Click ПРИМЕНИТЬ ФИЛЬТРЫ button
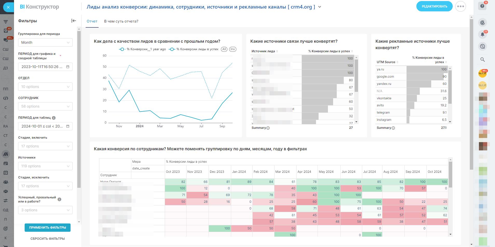This screenshot has height=247, width=495. tap(47, 228)
